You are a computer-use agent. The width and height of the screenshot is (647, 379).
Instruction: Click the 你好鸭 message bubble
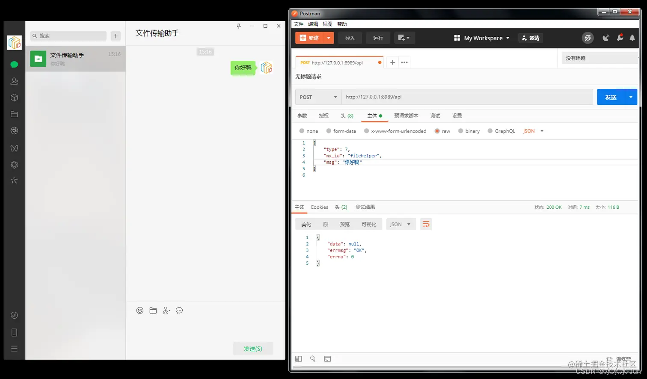243,68
